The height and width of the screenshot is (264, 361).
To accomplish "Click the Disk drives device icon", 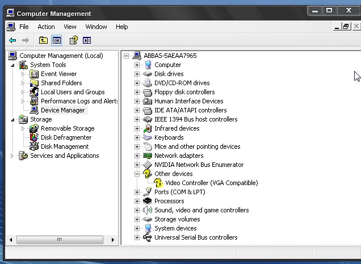I will pos(148,74).
